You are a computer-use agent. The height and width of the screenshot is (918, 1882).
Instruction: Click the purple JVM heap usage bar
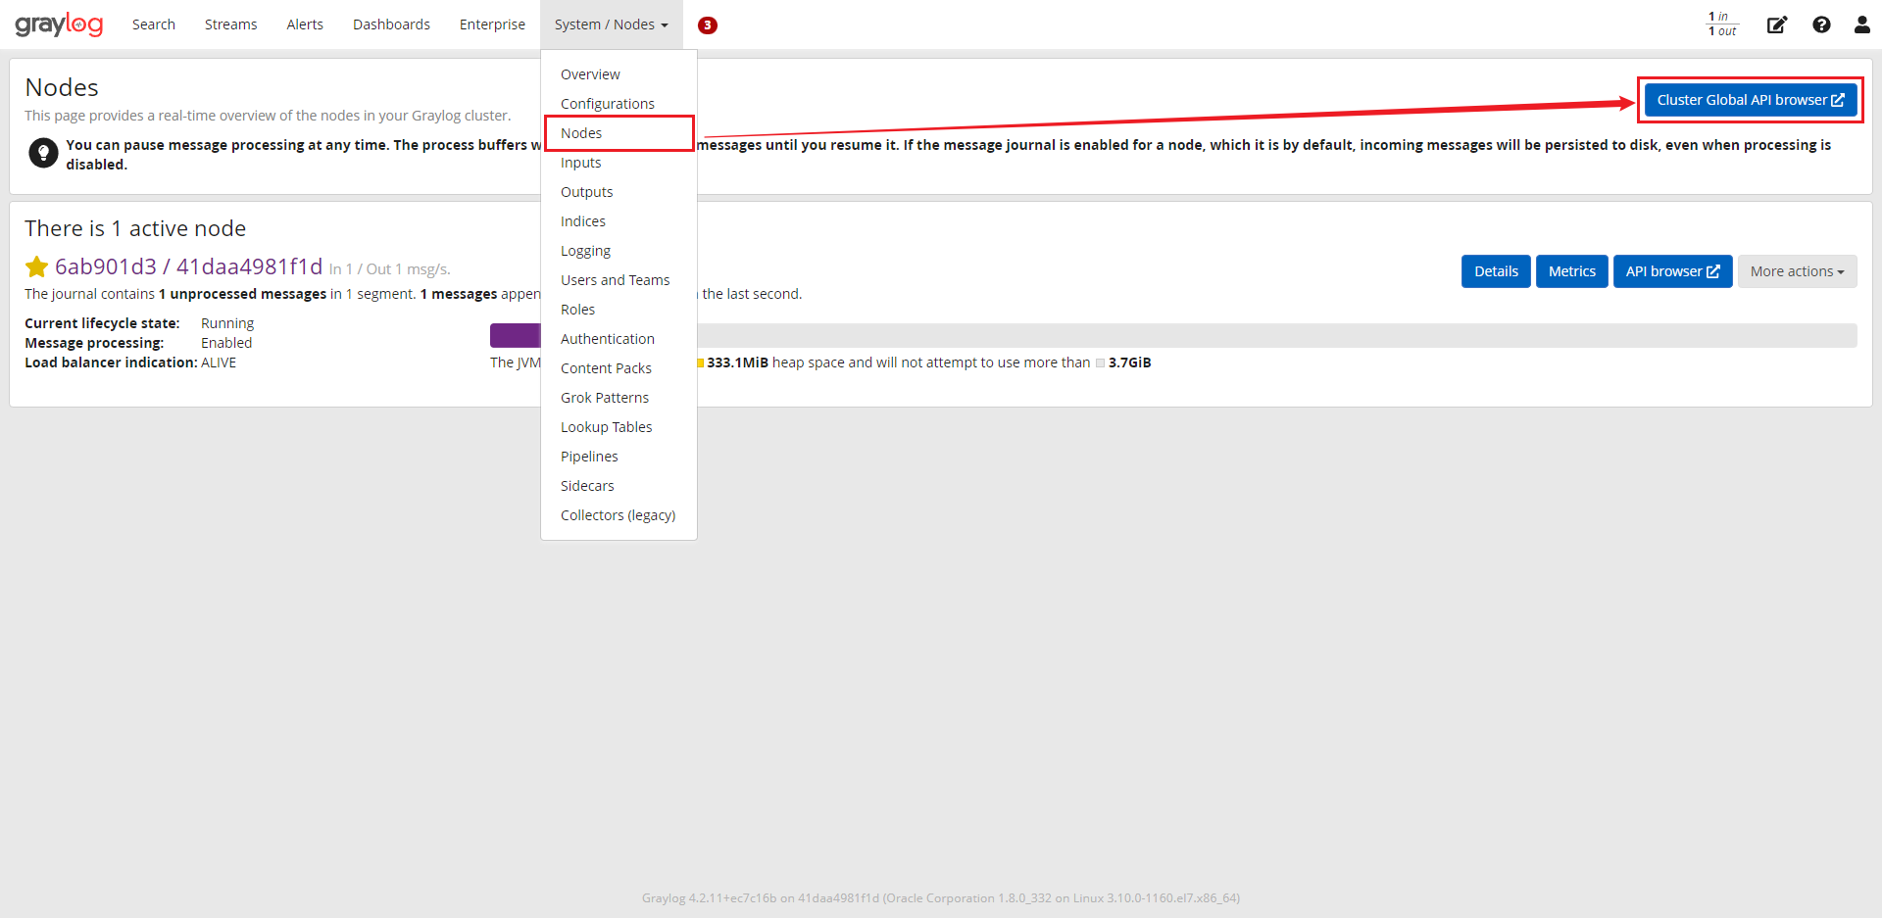[x=516, y=335]
